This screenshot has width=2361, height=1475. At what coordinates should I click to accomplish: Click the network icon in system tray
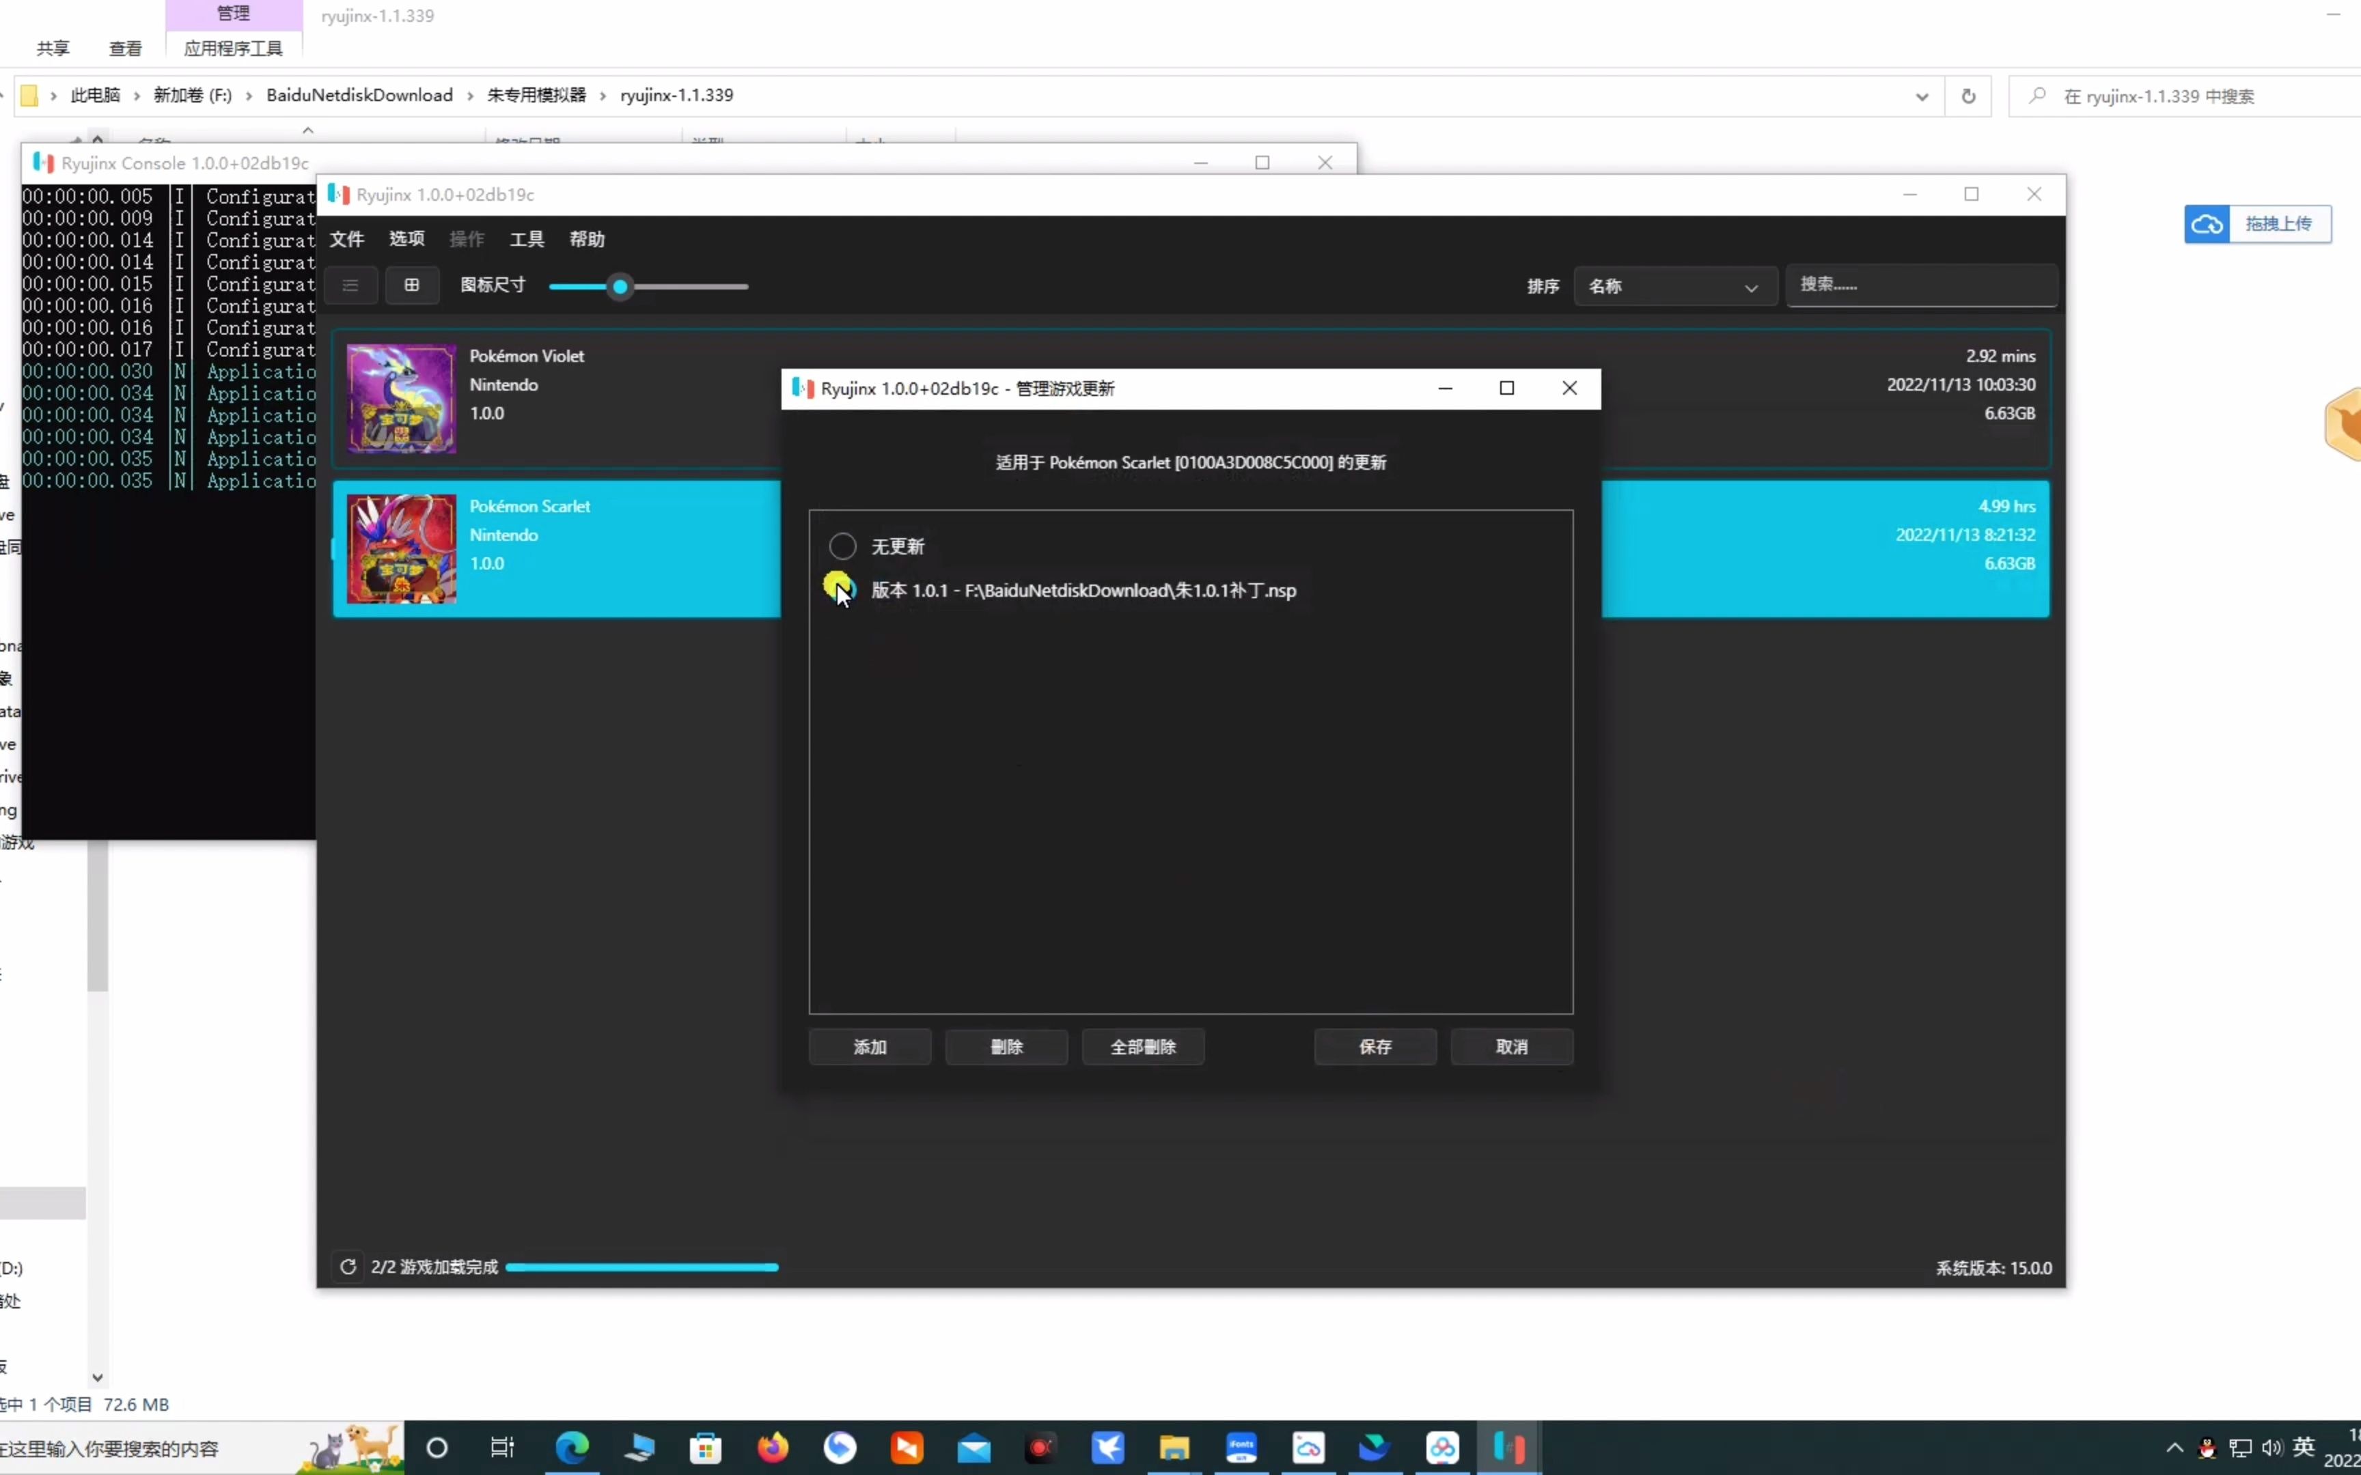(2241, 1448)
